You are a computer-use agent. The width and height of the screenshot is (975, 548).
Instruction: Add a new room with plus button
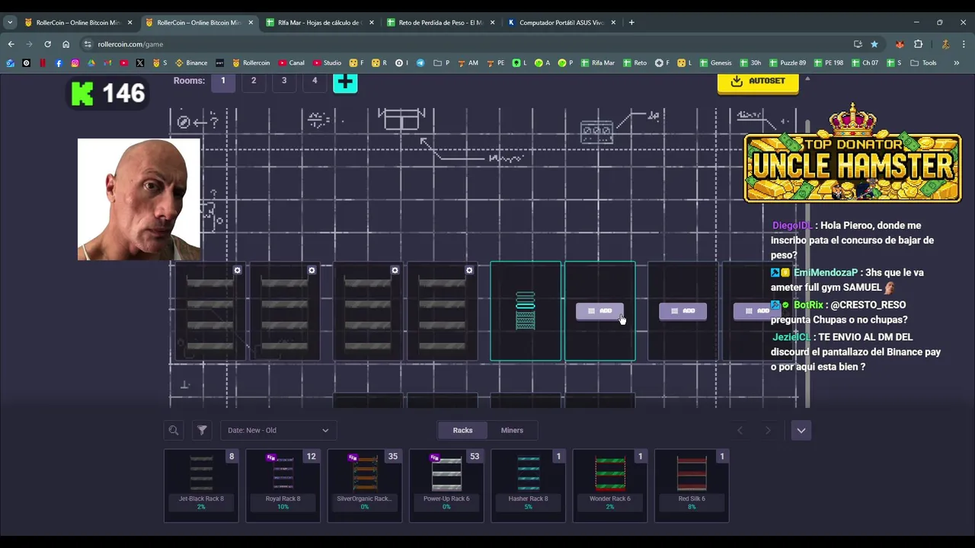point(345,81)
